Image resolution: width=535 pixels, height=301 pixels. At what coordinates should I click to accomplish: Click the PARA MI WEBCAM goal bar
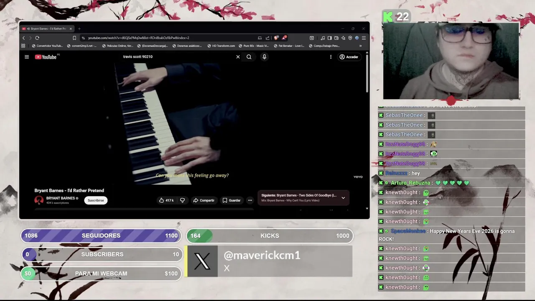point(101,273)
